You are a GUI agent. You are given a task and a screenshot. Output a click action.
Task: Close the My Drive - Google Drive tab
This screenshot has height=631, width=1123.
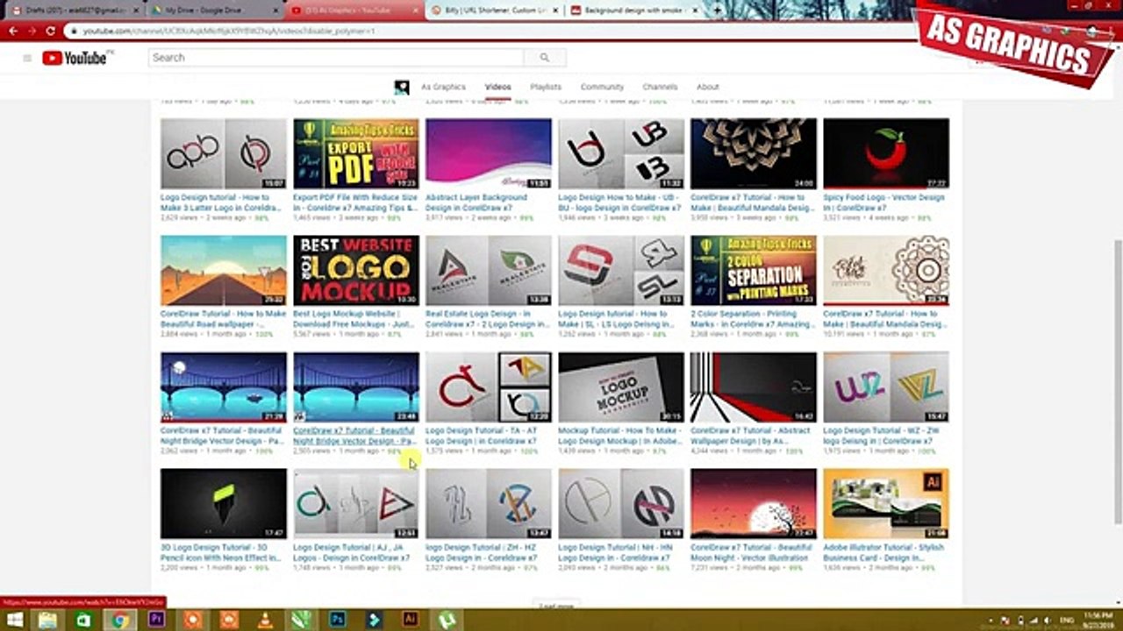(275, 11)
